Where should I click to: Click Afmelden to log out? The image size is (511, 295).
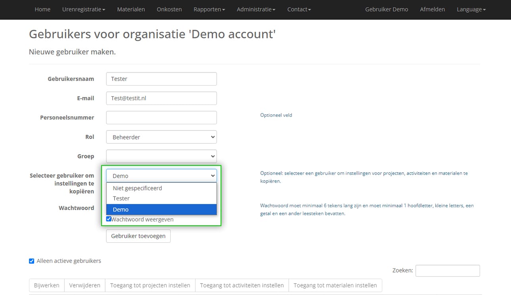(432, 9)
